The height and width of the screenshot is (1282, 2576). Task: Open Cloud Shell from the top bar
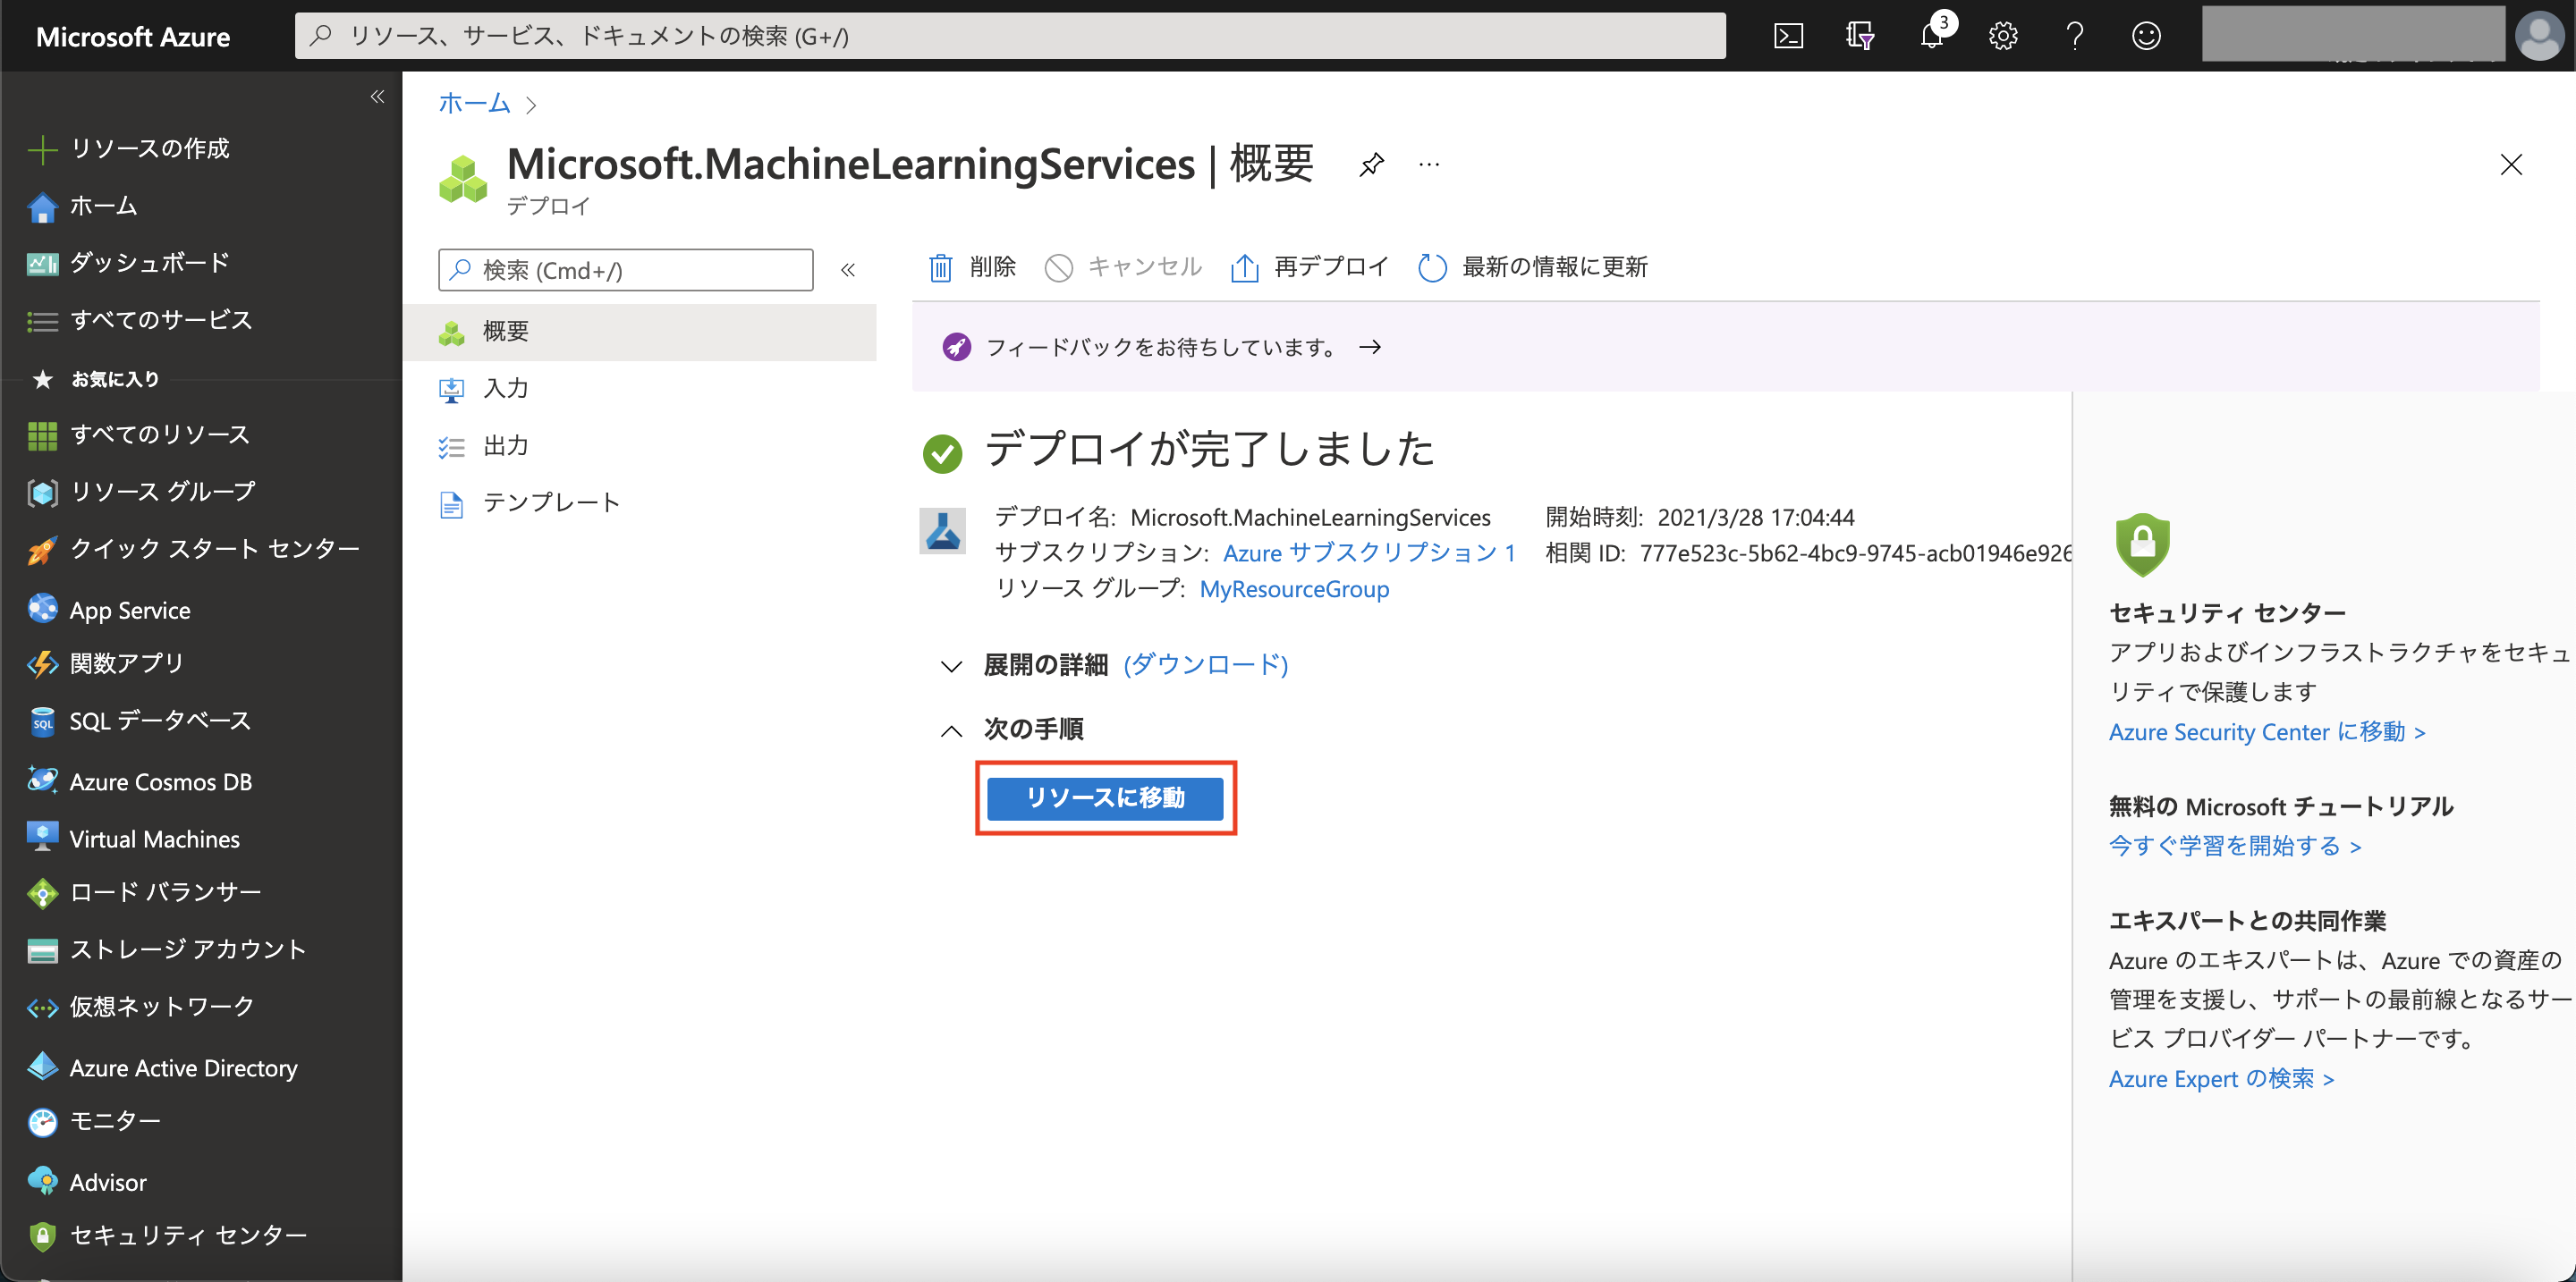coord(1789,36)
